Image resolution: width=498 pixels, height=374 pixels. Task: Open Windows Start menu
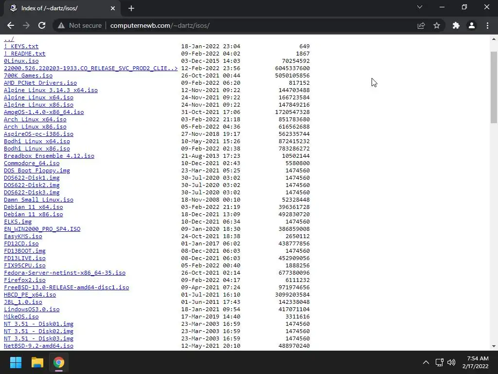[x=16, y=362]
